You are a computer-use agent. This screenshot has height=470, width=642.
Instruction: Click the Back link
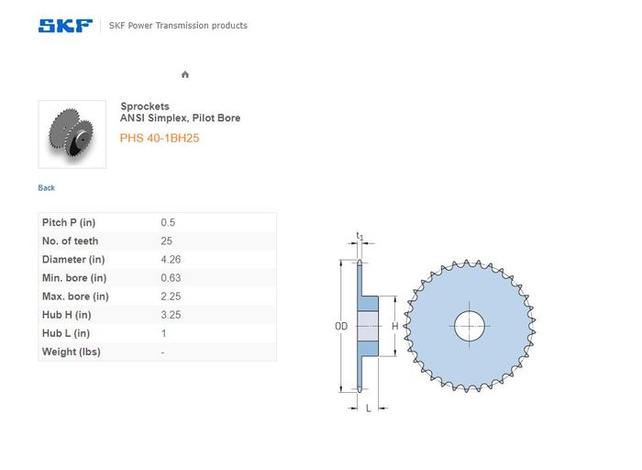[x=47, y=188]
